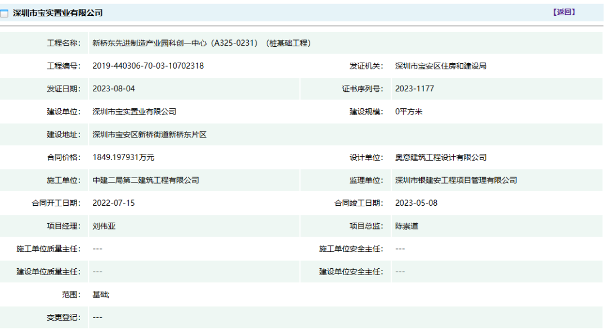Click construction scale value 0平方米
Image resolution: width=608 pixels, height=332 pixels.
pyautogui.click(x=409, y=112)
